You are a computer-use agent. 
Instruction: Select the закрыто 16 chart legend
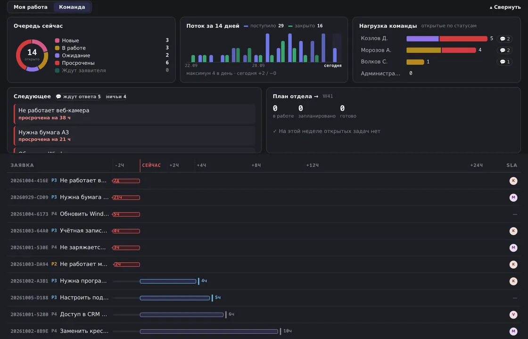(305, 26)
